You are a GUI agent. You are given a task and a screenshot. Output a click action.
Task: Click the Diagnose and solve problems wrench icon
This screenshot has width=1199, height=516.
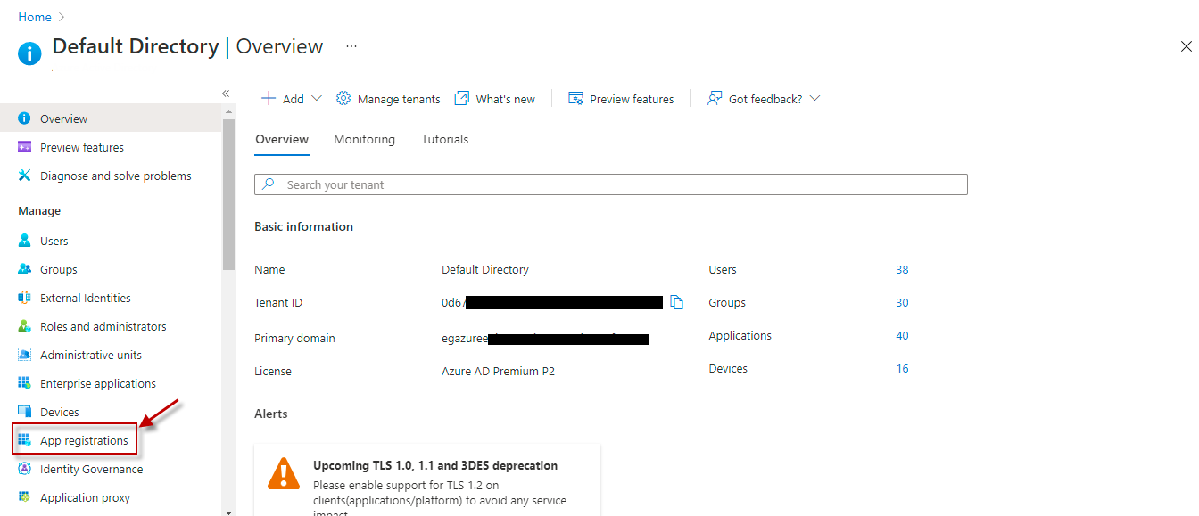[24, 176]
